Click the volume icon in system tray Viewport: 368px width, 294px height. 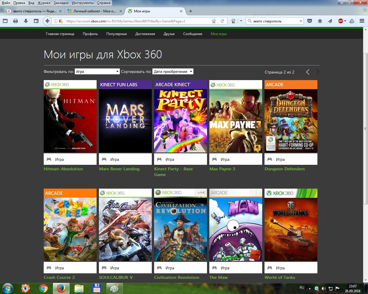324,289
